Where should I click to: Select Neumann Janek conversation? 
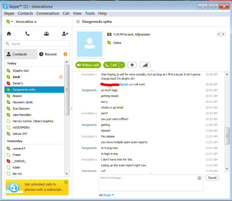click(x=34, y=102)
